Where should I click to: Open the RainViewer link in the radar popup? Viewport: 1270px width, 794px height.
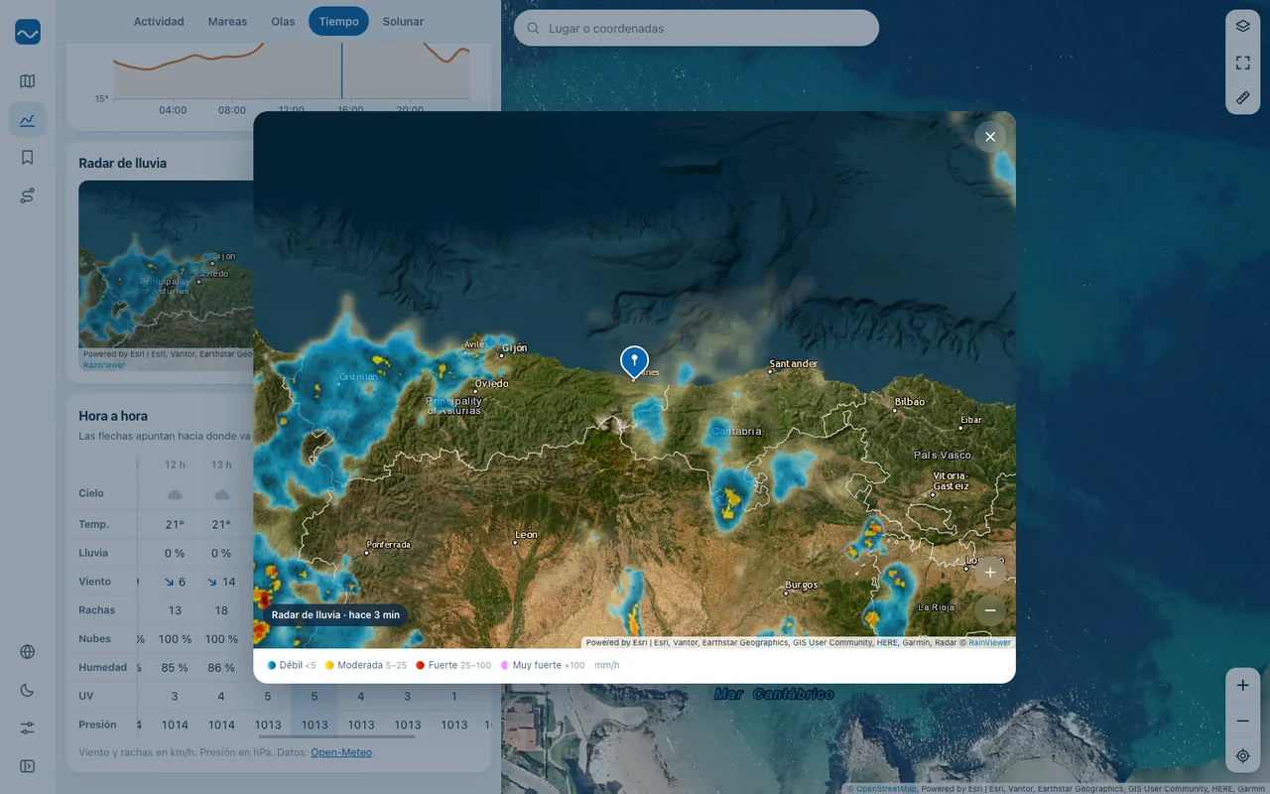(x=989, y=642)
